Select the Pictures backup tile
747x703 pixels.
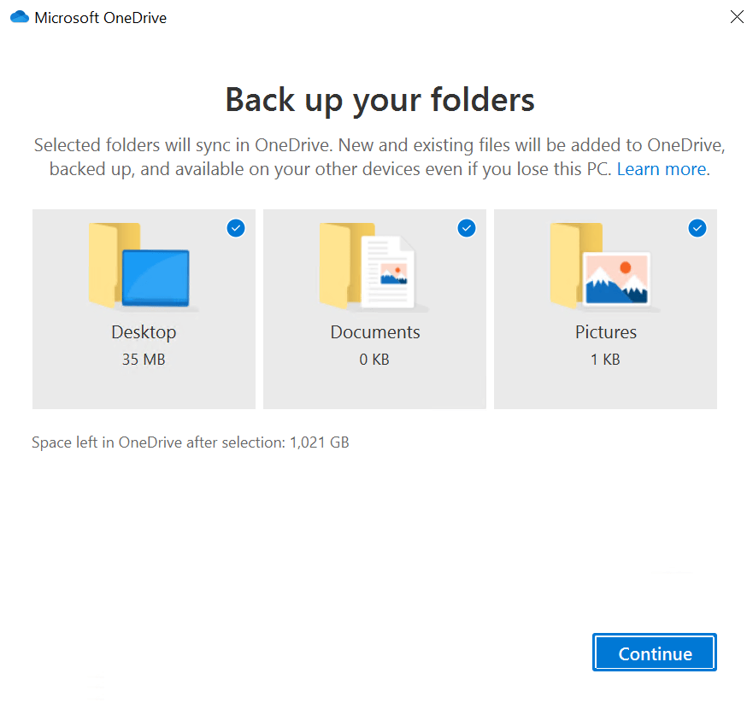[605, 309]
